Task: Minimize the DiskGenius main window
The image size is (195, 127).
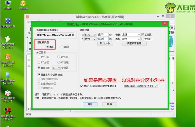Action: pyautogui.click(x=158, y=16)
